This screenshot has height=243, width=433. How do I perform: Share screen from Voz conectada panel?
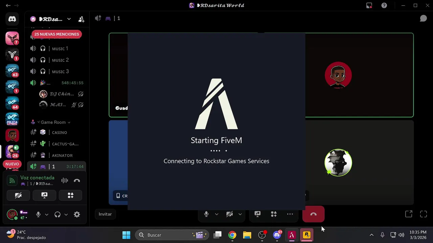coord(44,195)
